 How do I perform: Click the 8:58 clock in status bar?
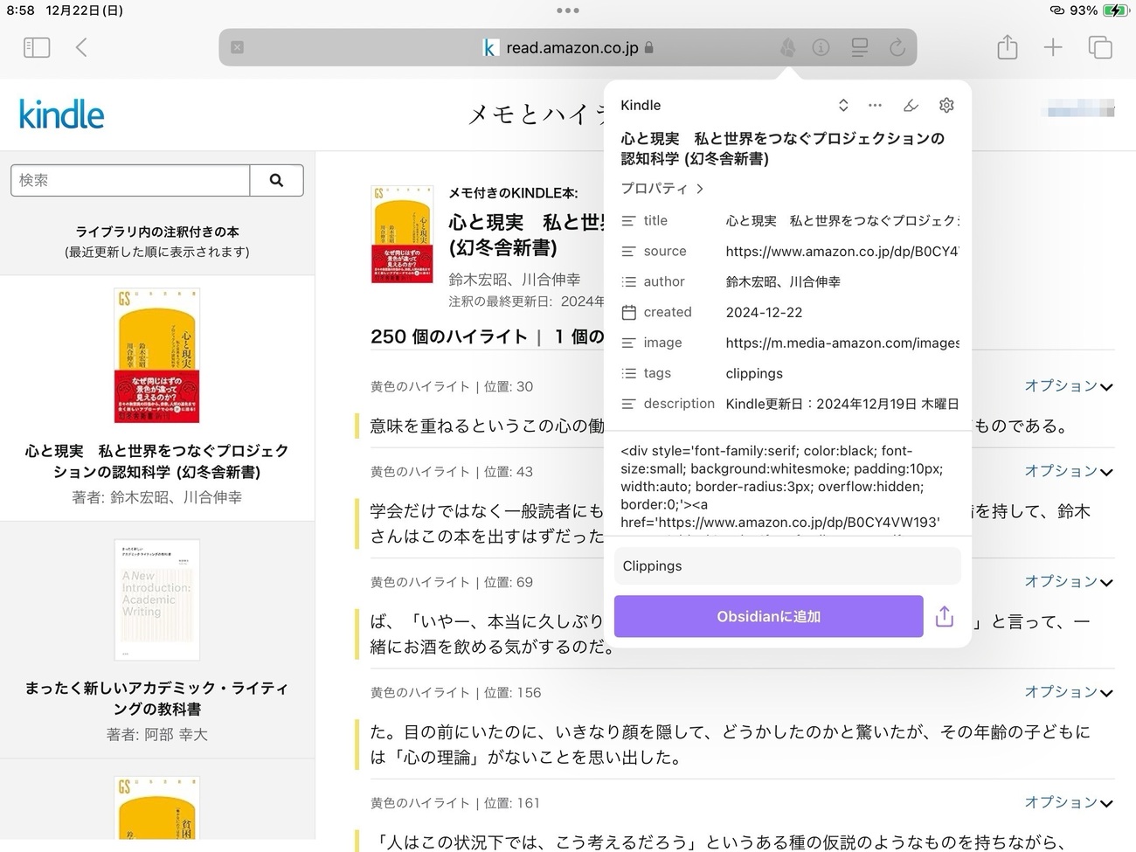click(x=20, y=10)
